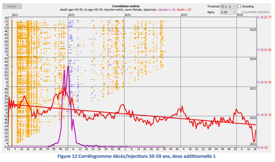The width and height of the screenshot is (275, 162).
Task: Click the Delays button
Action: coord(12,7)
